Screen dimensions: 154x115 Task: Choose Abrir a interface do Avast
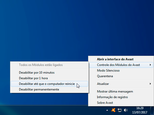(121, 59)
